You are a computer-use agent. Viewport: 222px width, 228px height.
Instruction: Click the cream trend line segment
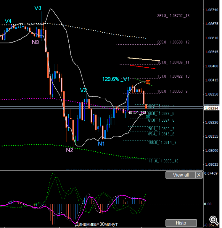pos(144,59)
